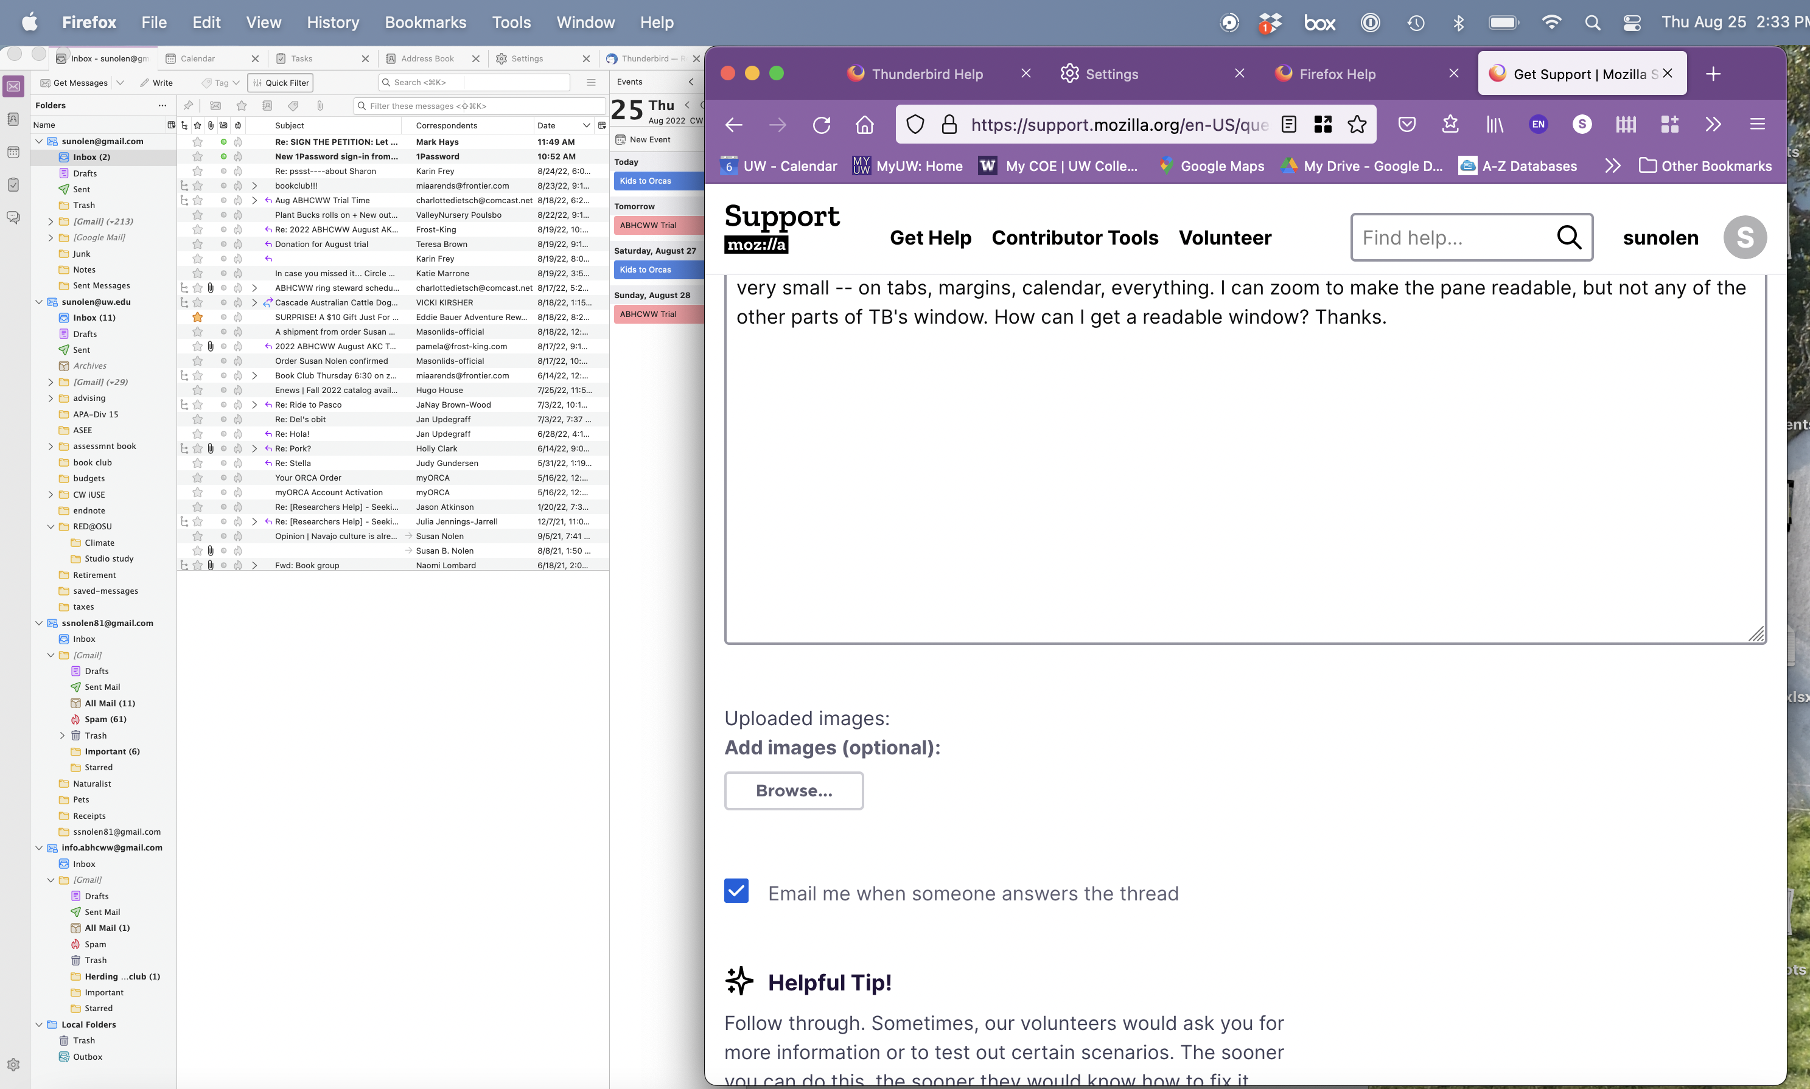Expand the assessmnt book folder

point(51,446)
